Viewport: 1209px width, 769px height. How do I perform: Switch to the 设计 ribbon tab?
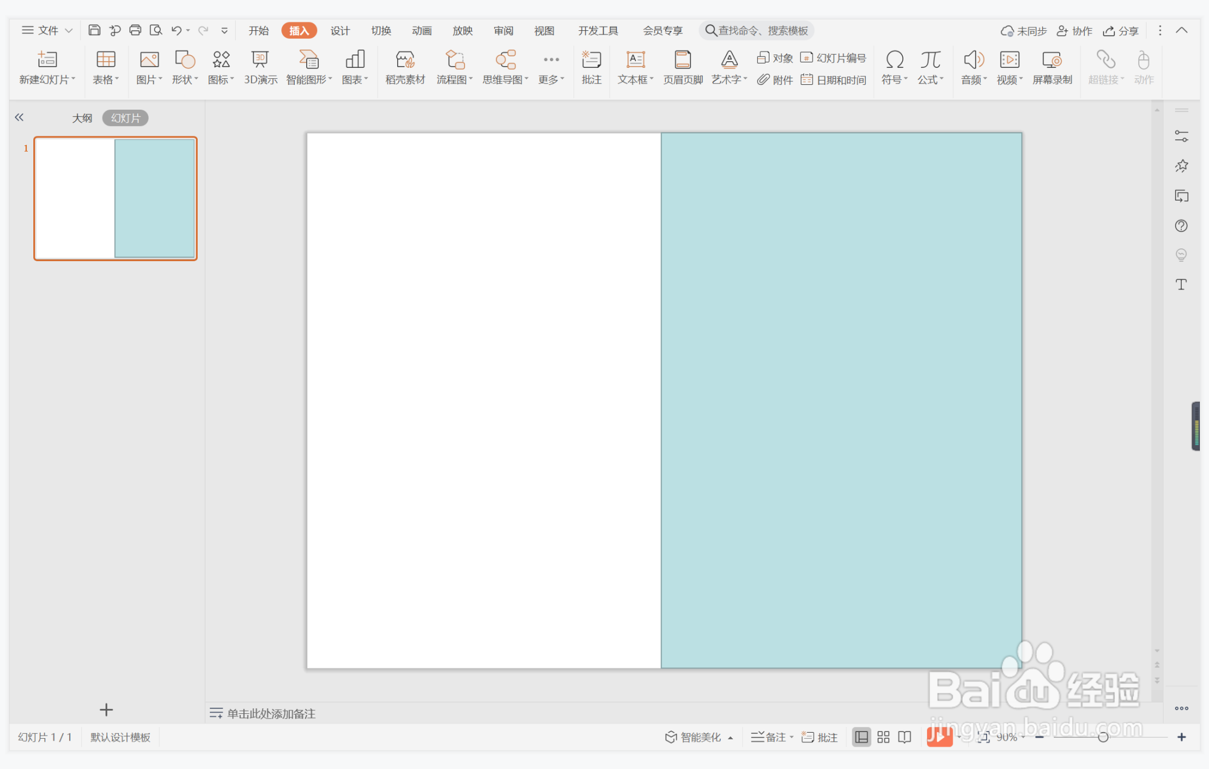(340, 31)
